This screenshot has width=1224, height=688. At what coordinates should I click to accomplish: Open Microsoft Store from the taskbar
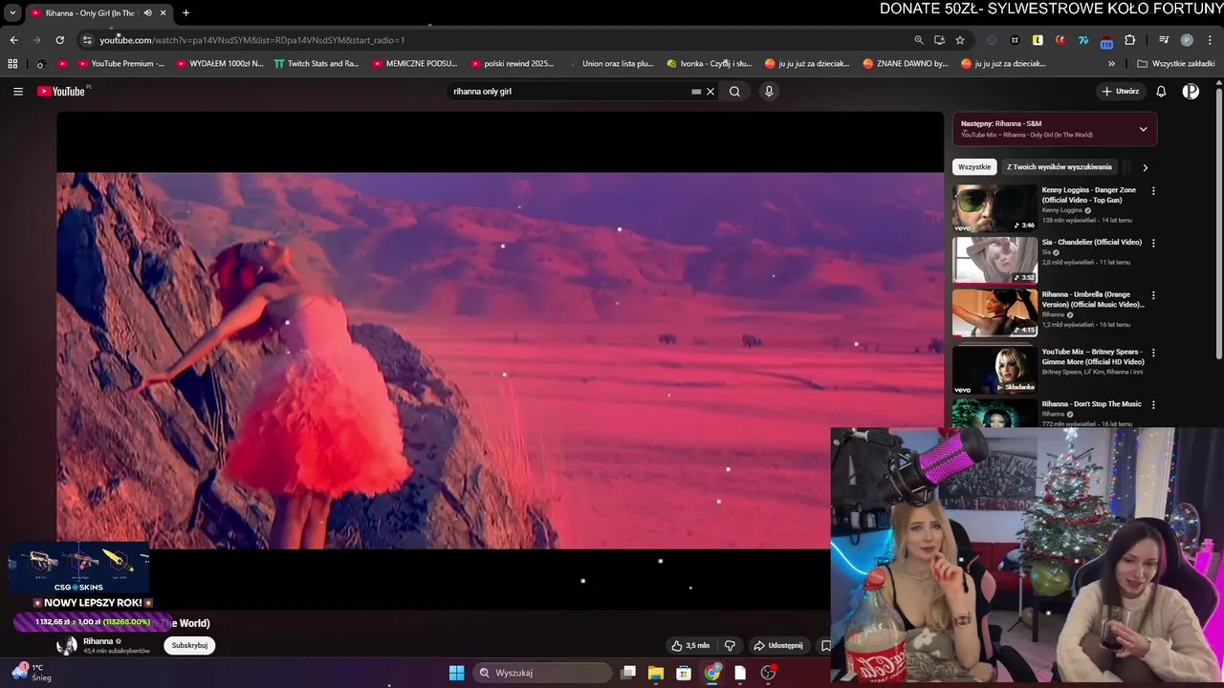point(684,673)
